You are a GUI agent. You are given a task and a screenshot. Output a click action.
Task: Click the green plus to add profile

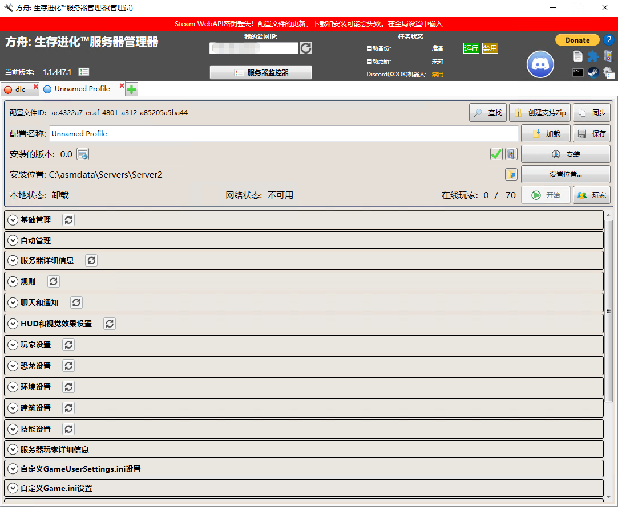click(131, 89)
